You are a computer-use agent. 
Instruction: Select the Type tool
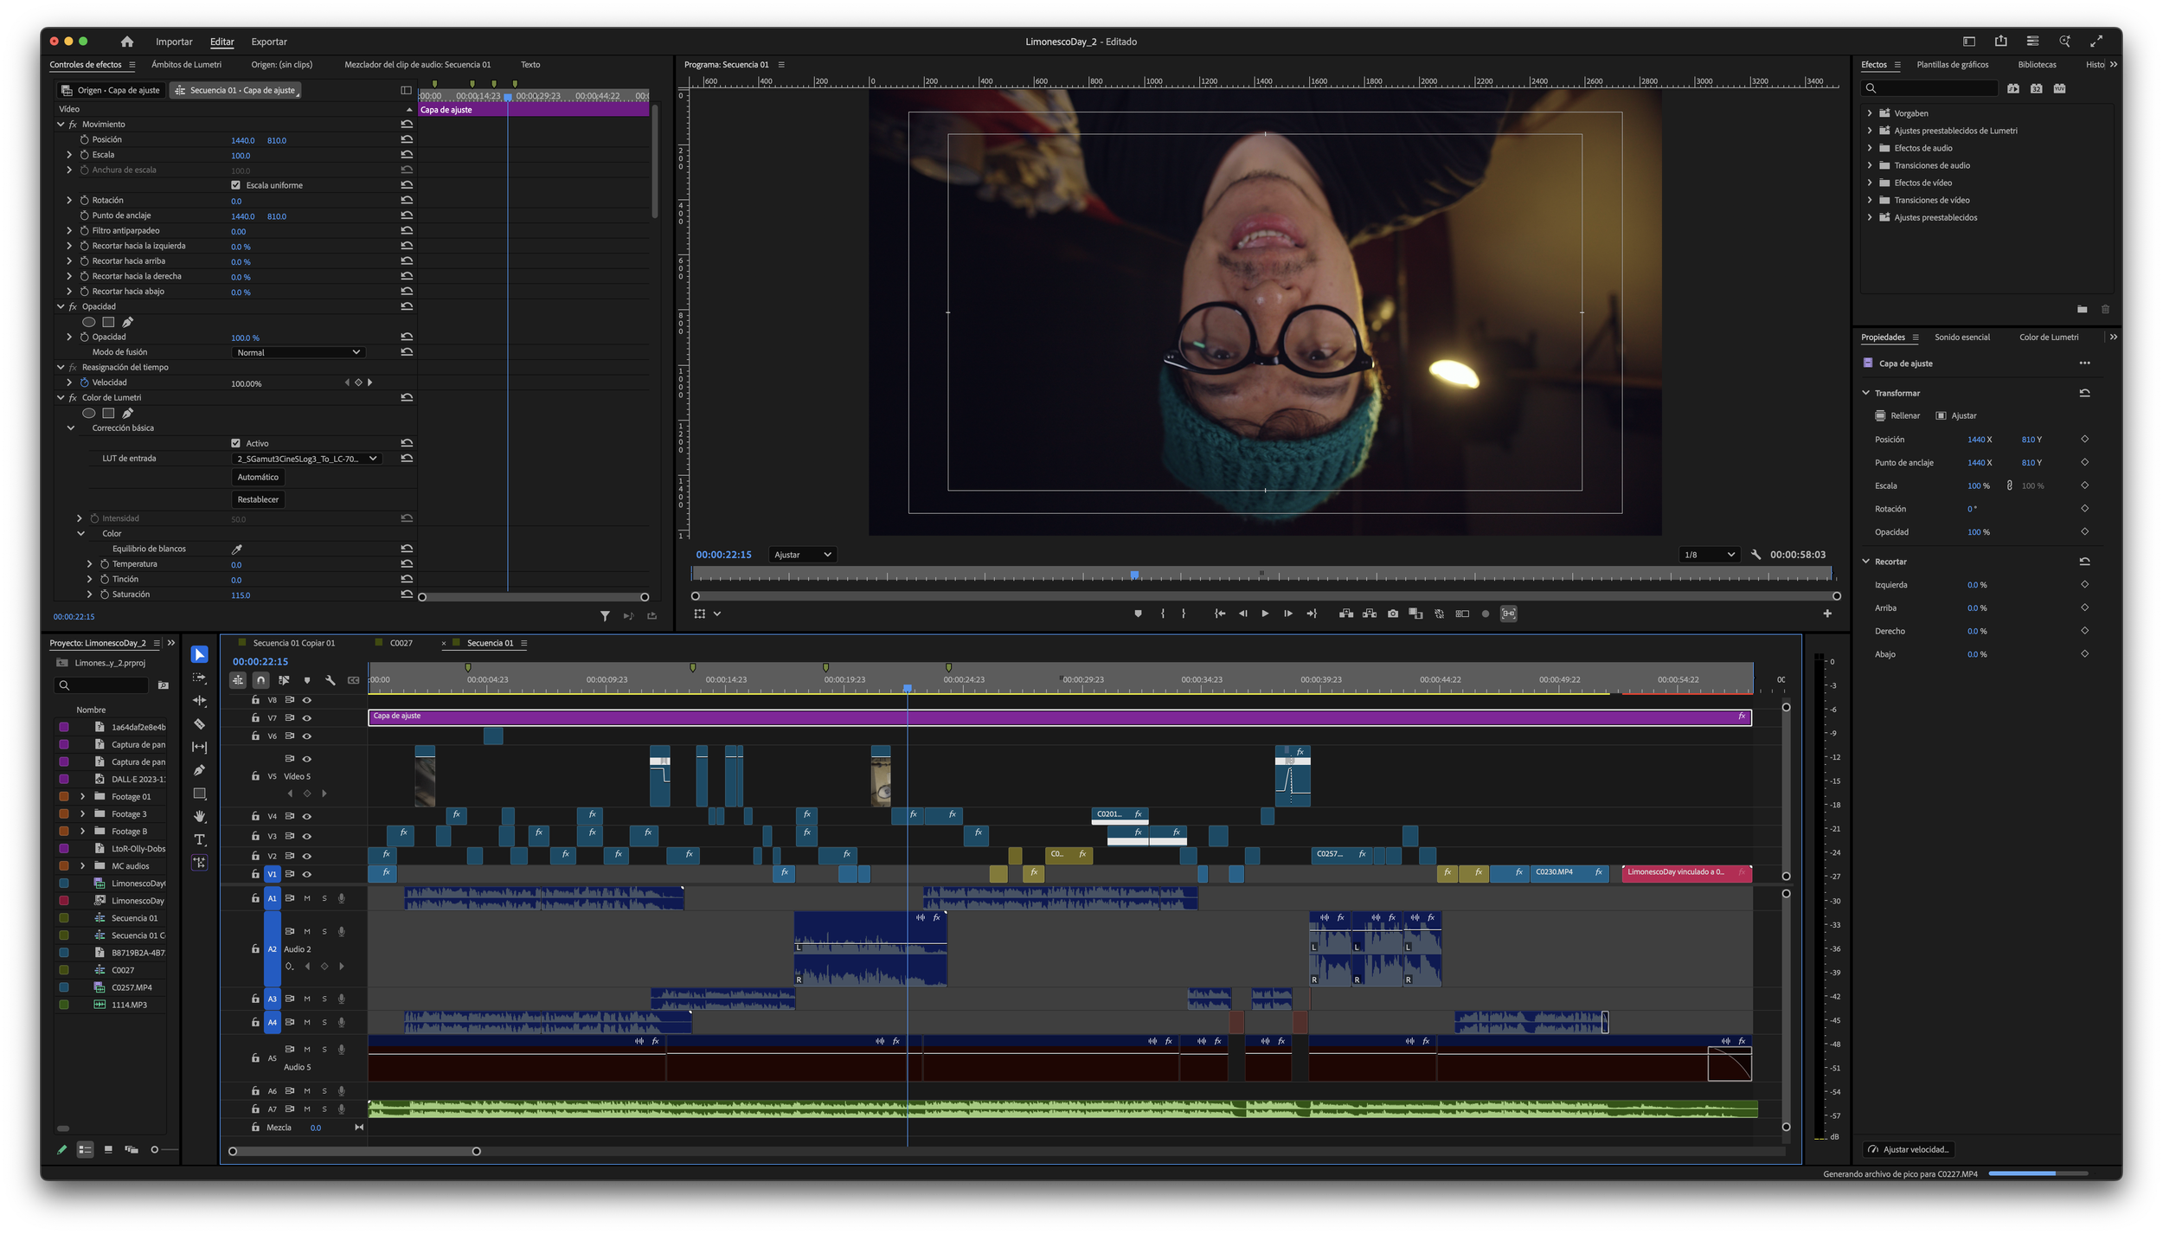pyautogui.click(x=199, y=839)
